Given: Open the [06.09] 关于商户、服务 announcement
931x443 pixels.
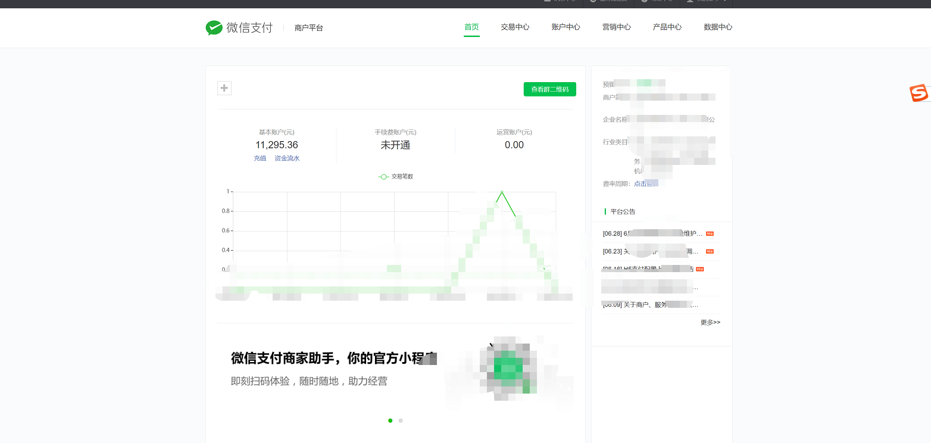Looking at the screenshot, I should (650, 304).
